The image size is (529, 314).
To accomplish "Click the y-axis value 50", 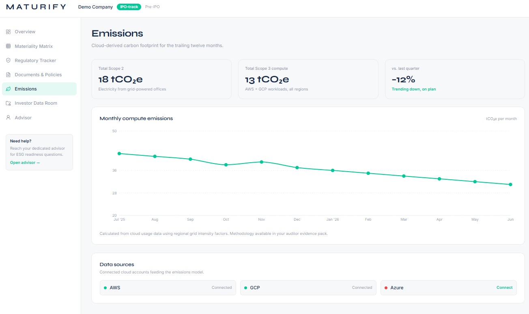I will tap(114, 131).
